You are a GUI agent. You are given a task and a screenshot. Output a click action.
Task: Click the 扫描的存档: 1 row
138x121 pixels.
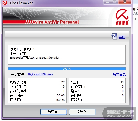pos(37,91)
